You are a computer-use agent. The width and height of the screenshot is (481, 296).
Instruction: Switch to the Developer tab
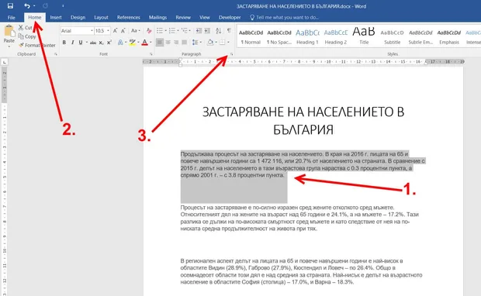[230, 18]
